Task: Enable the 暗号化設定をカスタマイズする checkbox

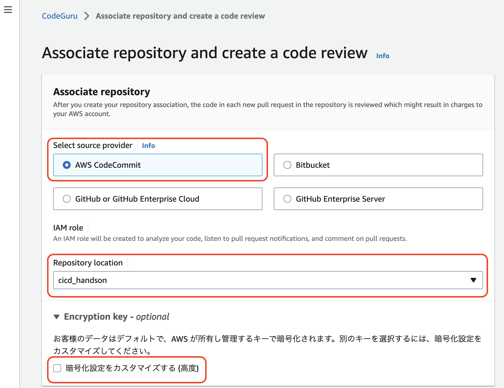Action: tap(57, 368)
